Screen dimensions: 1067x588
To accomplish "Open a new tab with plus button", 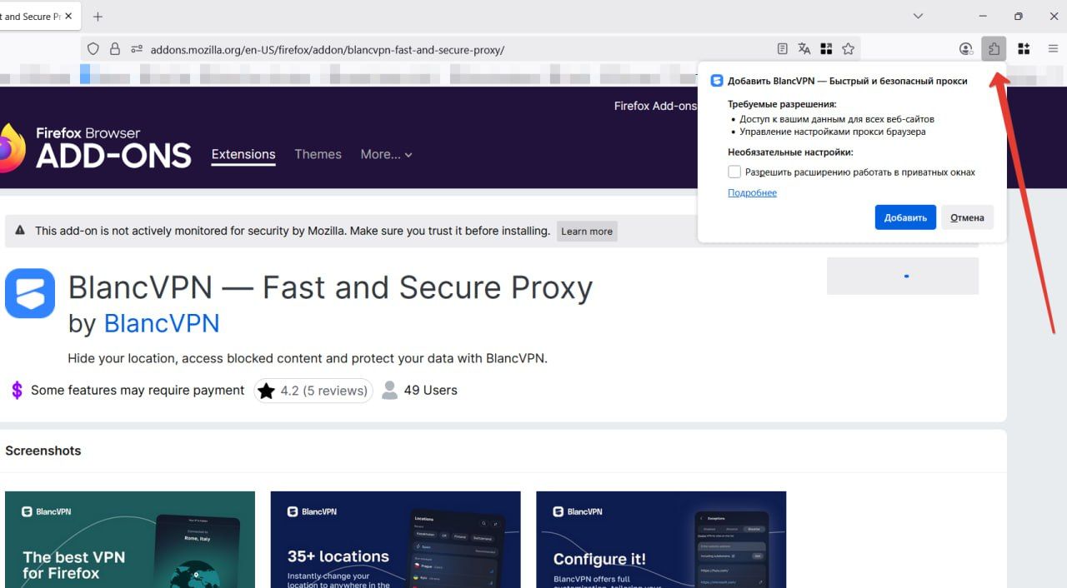I will point(98,17).
